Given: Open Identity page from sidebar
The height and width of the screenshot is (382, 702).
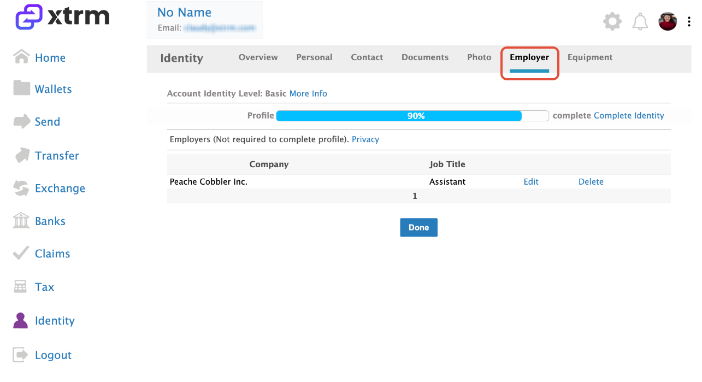Looking at the screenshot, I should pyautogui.click(x=55, y=321).
